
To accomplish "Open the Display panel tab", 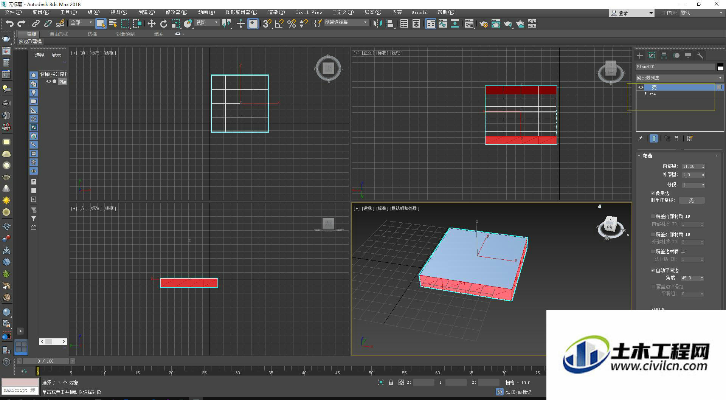I will pos(688,56).
